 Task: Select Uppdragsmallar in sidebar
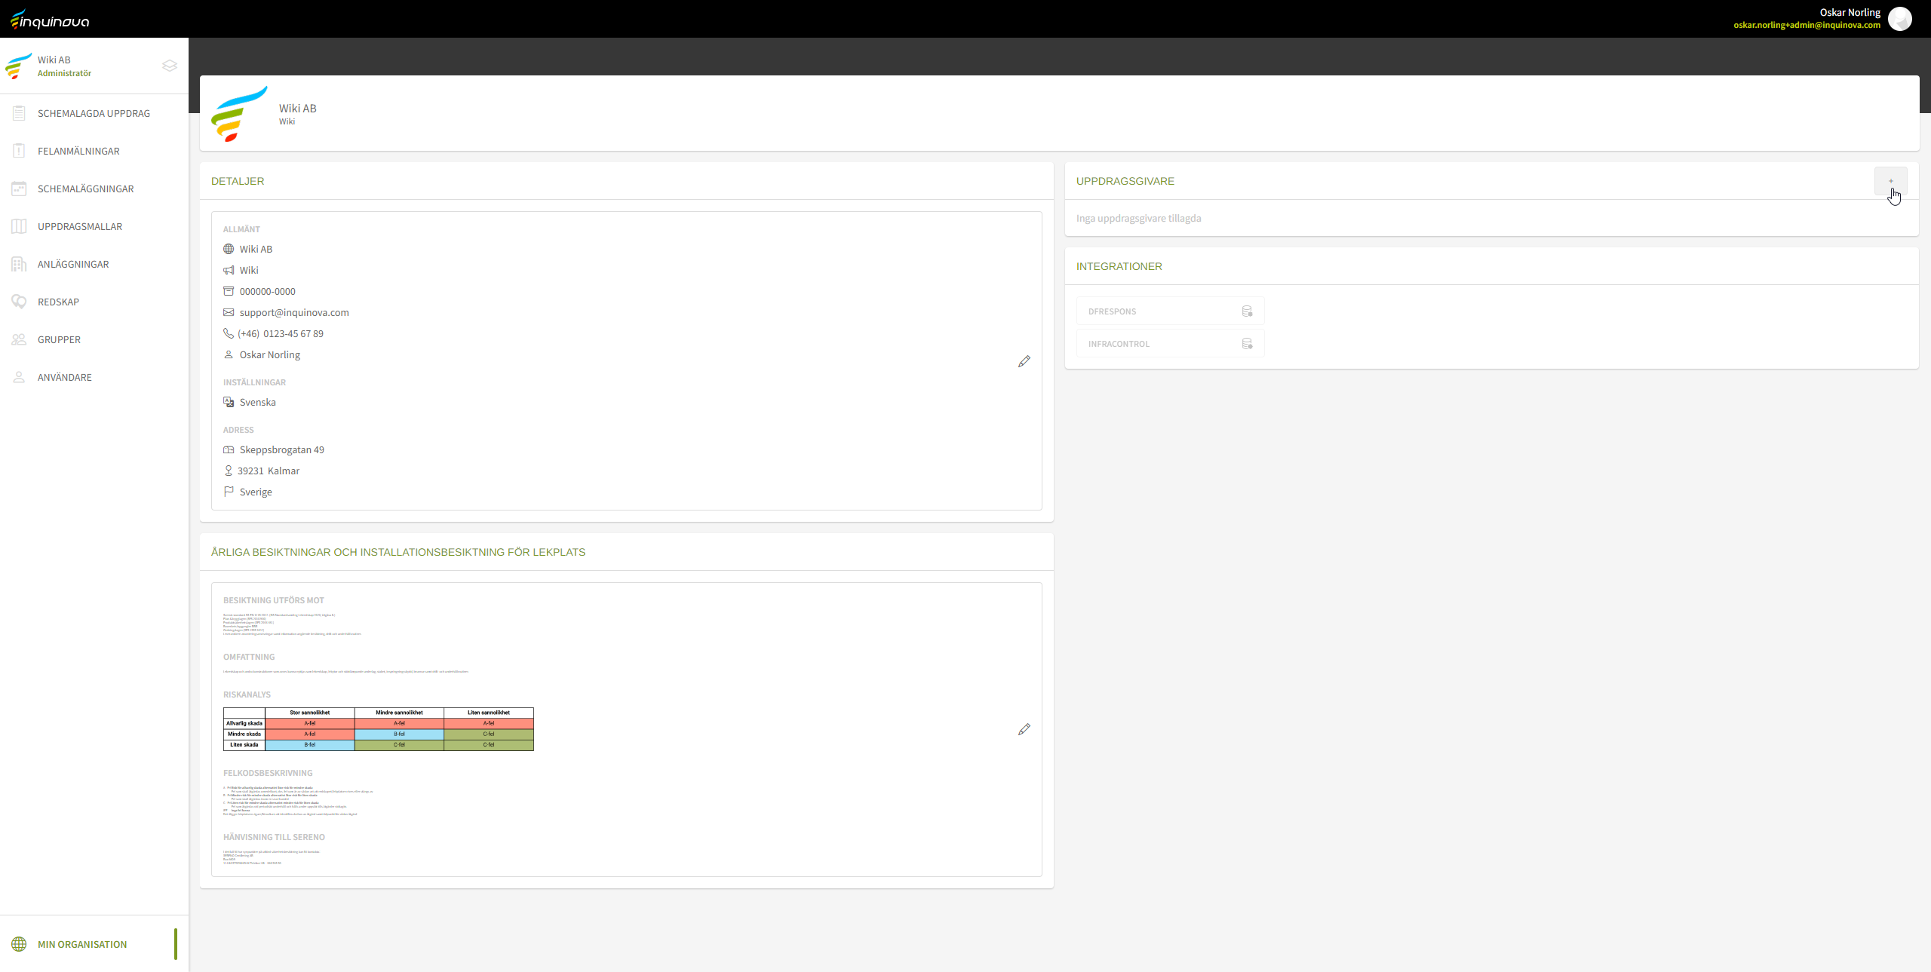(x=80, y=226)
